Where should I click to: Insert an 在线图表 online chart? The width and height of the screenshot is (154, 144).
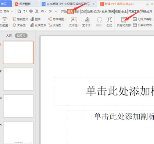(38, 25)
